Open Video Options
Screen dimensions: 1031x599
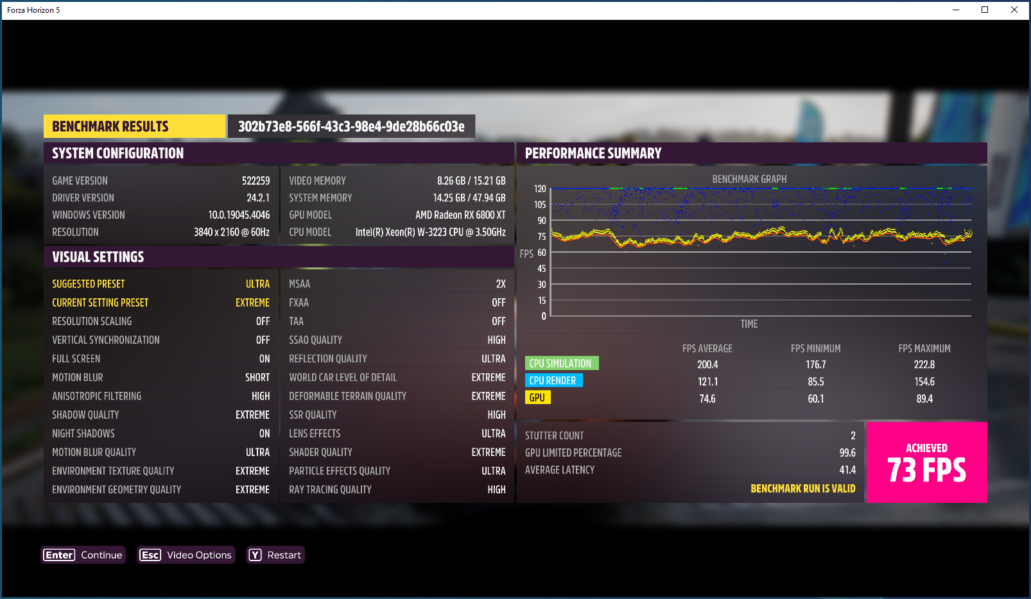click(199, 555)
